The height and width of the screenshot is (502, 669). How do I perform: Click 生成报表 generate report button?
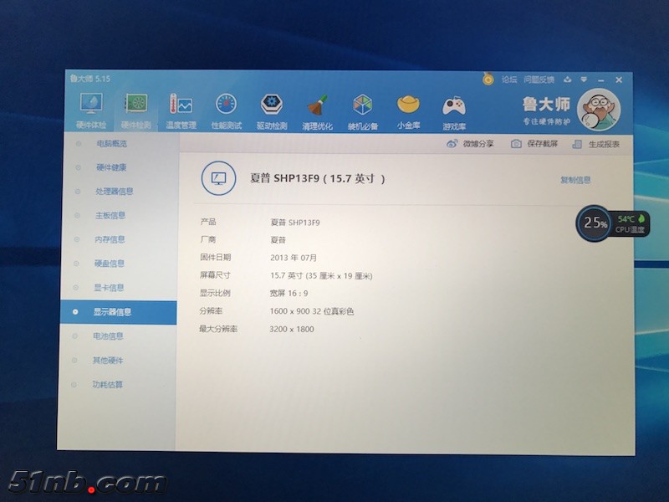(596, 145)
